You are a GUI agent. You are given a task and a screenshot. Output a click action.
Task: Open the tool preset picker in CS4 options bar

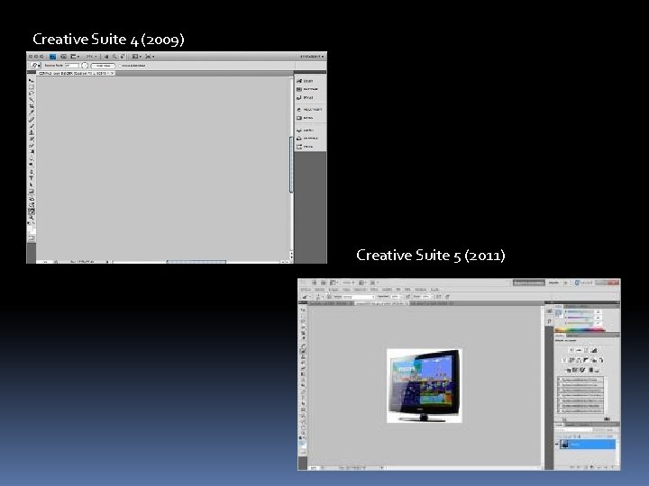pyautogui.click(x=35, y=66)
